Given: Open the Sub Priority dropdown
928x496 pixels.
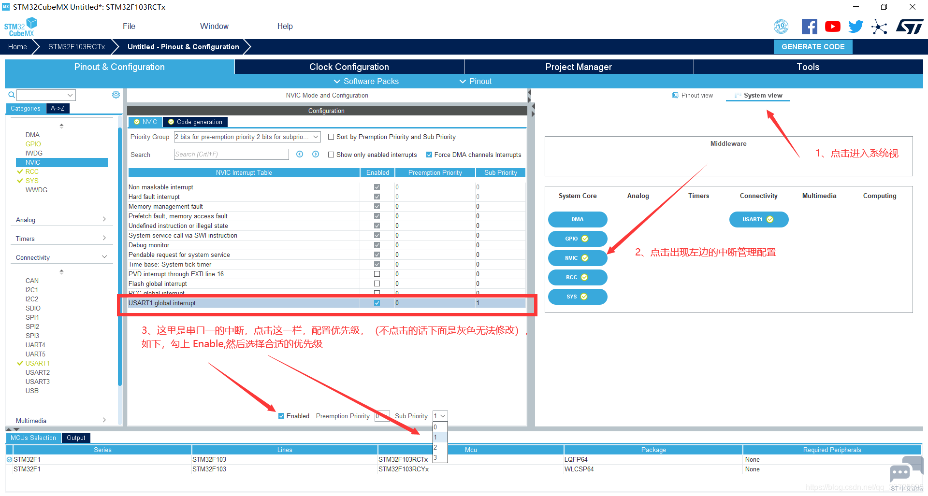Looking at the screenshot, I should [440, 416].
